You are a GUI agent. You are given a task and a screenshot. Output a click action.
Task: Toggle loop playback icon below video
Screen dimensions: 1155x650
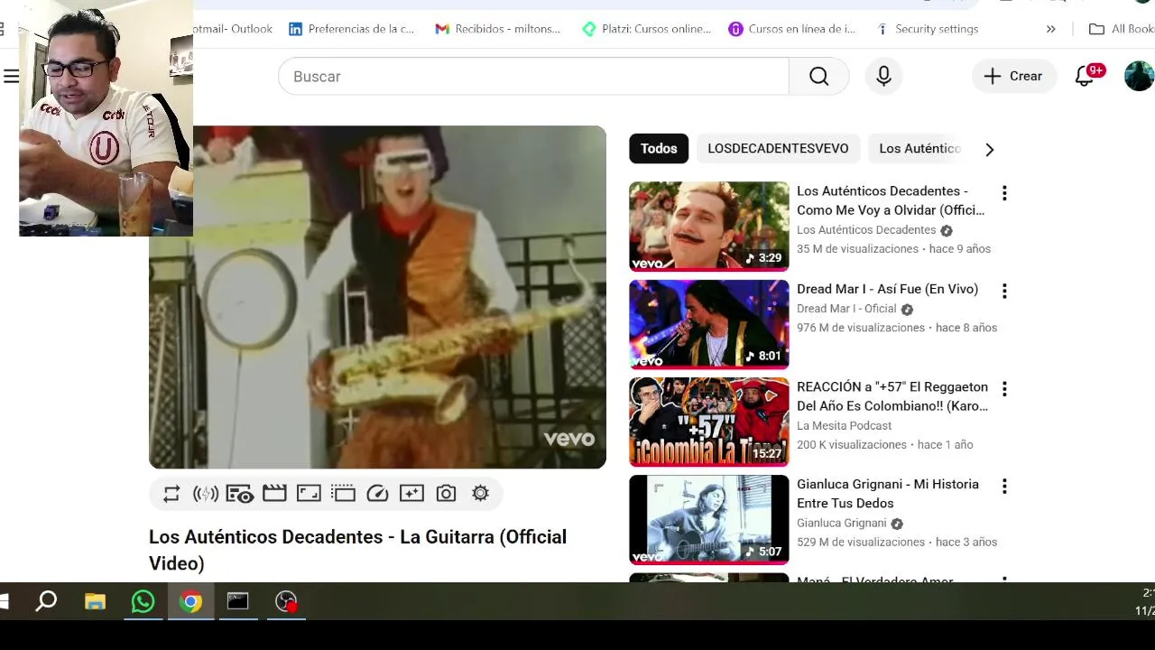(171, 494)
